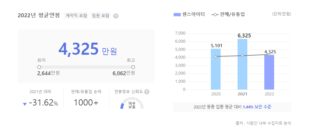Viewport: 310px width, 140px height.
Task: Click the 2022 x-axis label
Action: click(269, 94)
